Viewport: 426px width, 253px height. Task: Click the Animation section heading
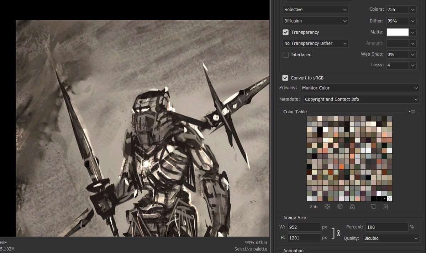[x=293, y=251]
